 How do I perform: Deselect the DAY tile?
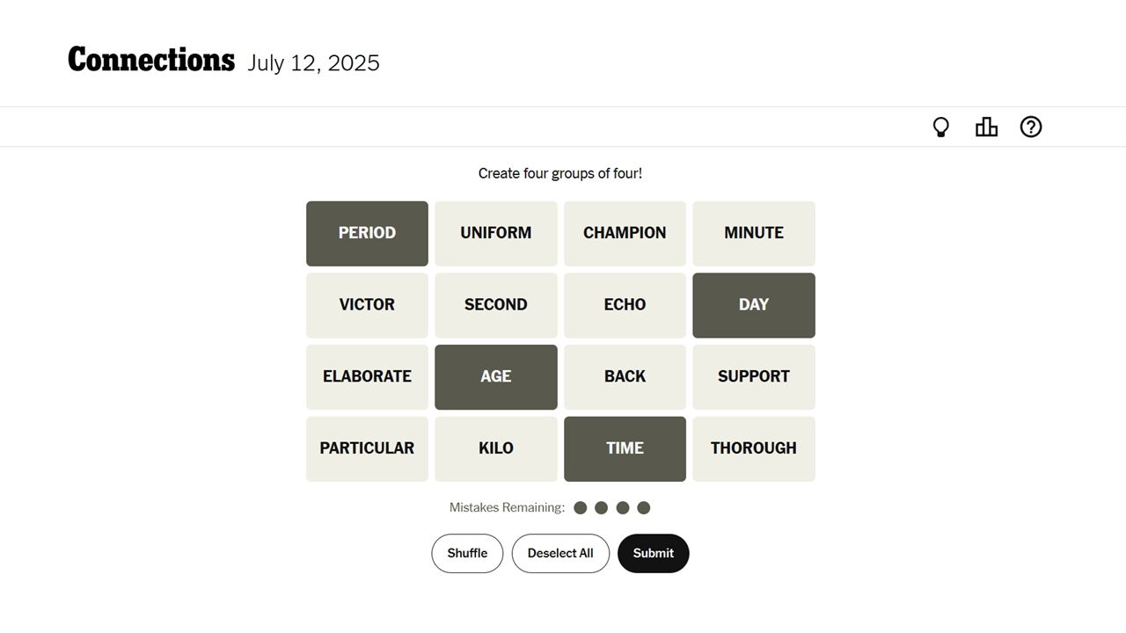pyautogui.click(x=754, y=305)
